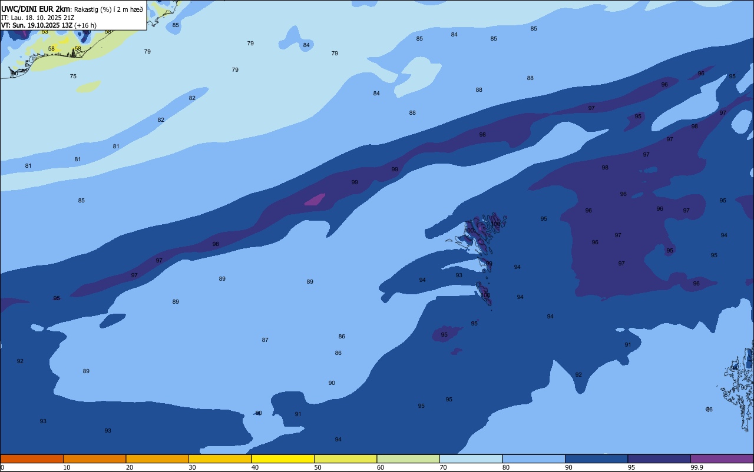Click the medium blue 90–95 legend swatch

pyautogui.click(x=596, y=458)
